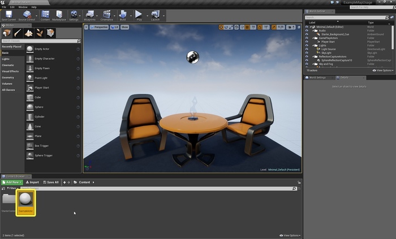The image size is (396, 239).
Task: Click the Save Current toolbar icon
Action: click(x=8, y=16)
